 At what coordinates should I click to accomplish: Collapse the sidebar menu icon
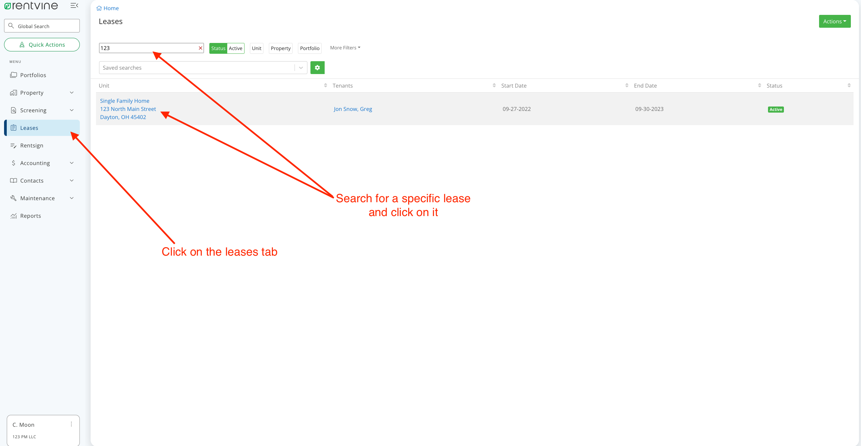[x=74, y=5]
